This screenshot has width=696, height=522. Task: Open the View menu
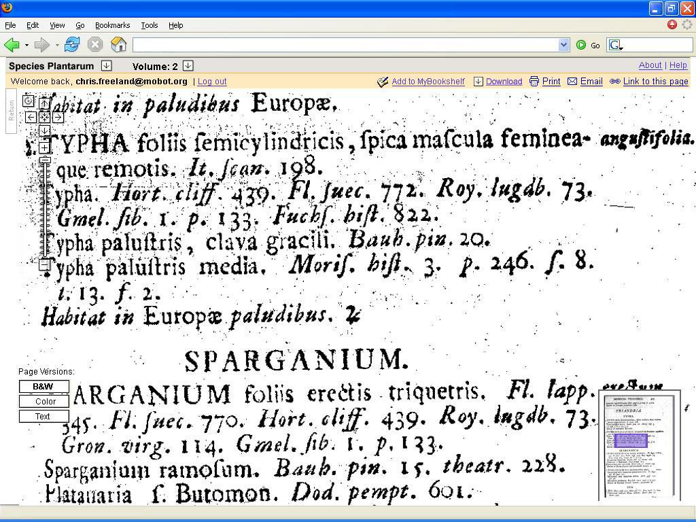(57, 25)
